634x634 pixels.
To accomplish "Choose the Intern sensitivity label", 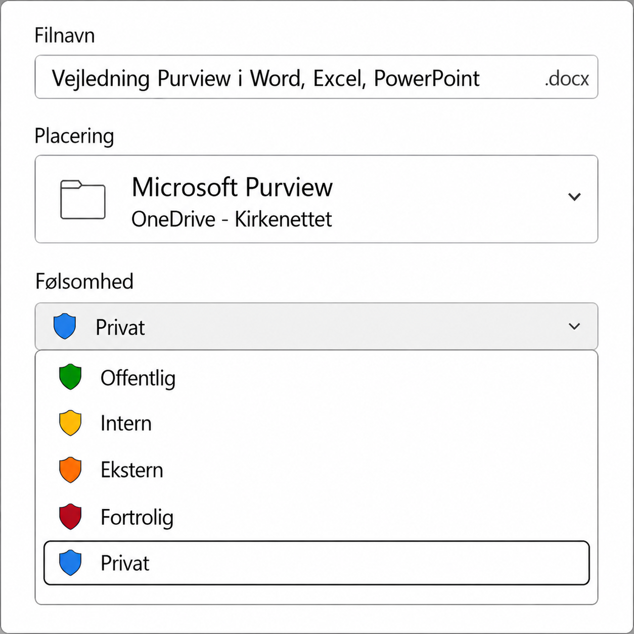I will pos(316,424).
